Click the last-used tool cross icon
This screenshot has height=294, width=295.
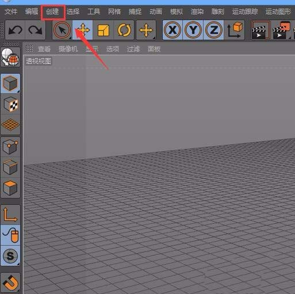coord(146,30)
